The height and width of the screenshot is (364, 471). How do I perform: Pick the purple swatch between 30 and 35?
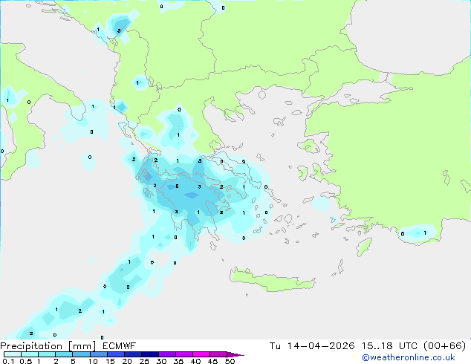[167, 354]
